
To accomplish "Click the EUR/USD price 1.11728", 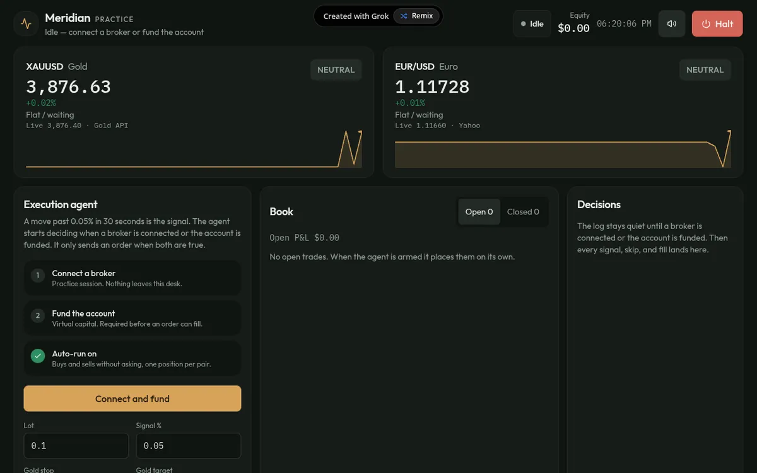I will [432, 86].
